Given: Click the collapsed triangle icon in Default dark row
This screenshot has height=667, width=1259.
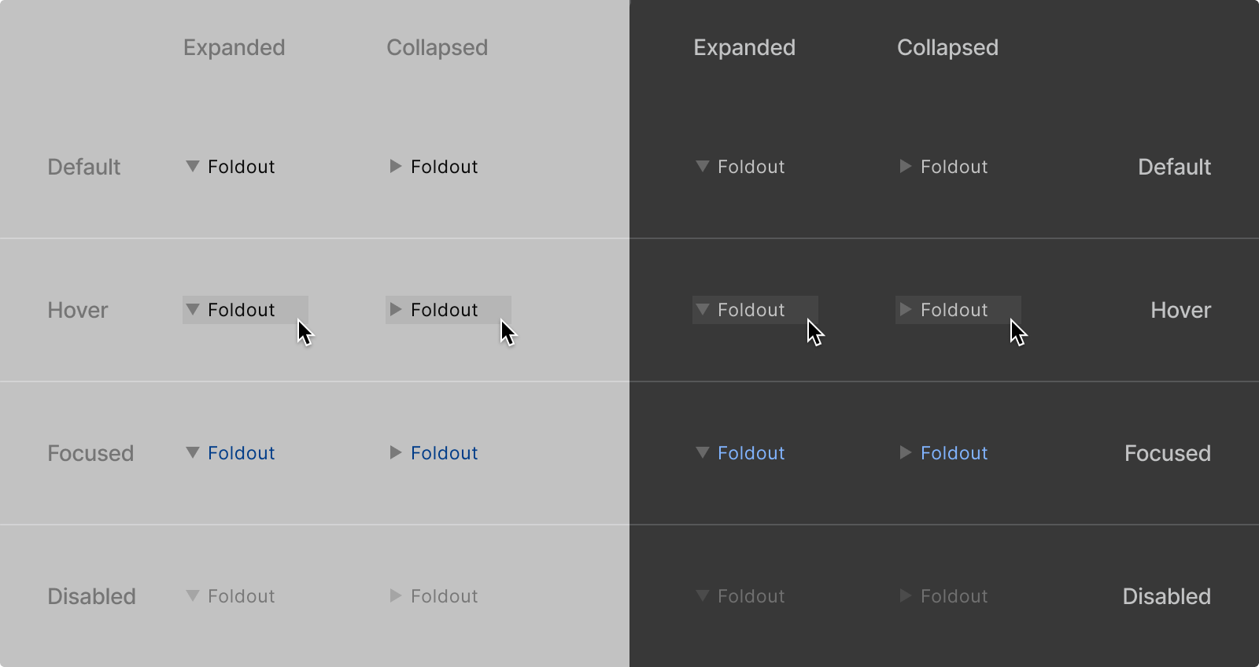Looking at the screenshot, I should click(x=905, y=167).
